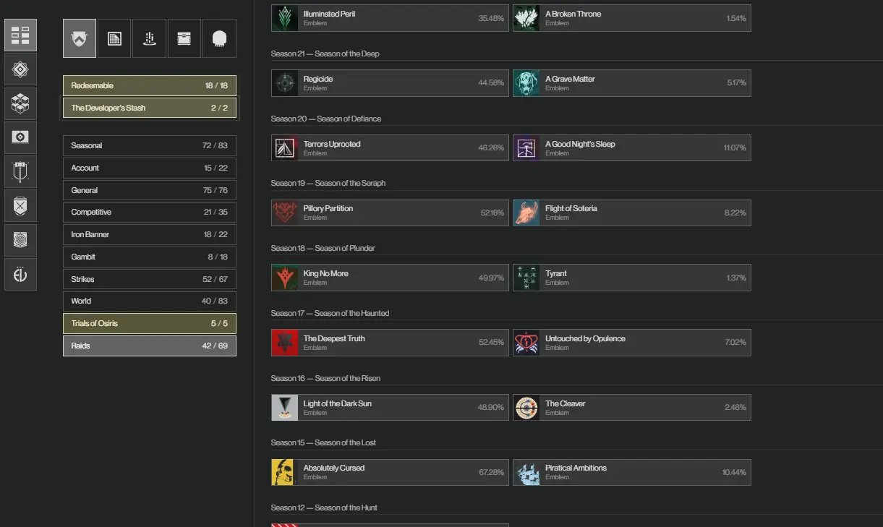Select The Developer's Stash category
Screen dimensions: 883x527
coord(150,108)
